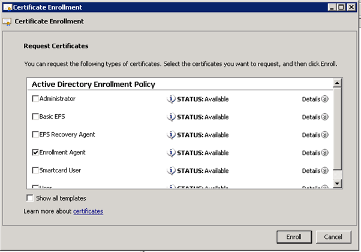Tick the Smartcard User checkbox
The width and height of the screenshot is (361, 252).
pyautogui.click(x=35, y=171)
